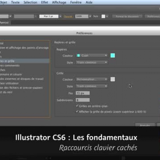Image resolution: width=160 pixels, height=160 pixels.
Task: Open the leftmost control bar dropdown arrow
Action: pyautogui.click(x=10, y=16)
